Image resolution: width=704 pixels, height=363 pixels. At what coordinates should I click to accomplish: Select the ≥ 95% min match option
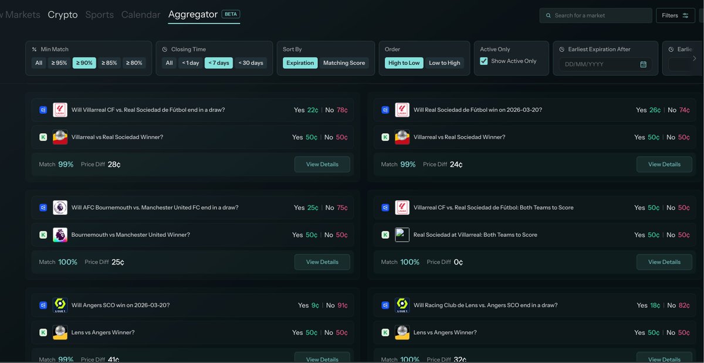[59, 63]
